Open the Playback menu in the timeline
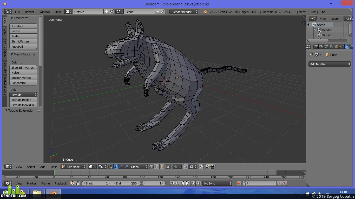The height and width of the screenshot is (199, 355). (61, 183)
